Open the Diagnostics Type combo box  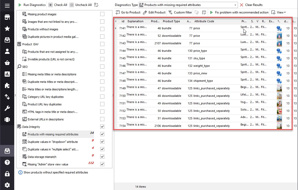click(x=188, y=5)
